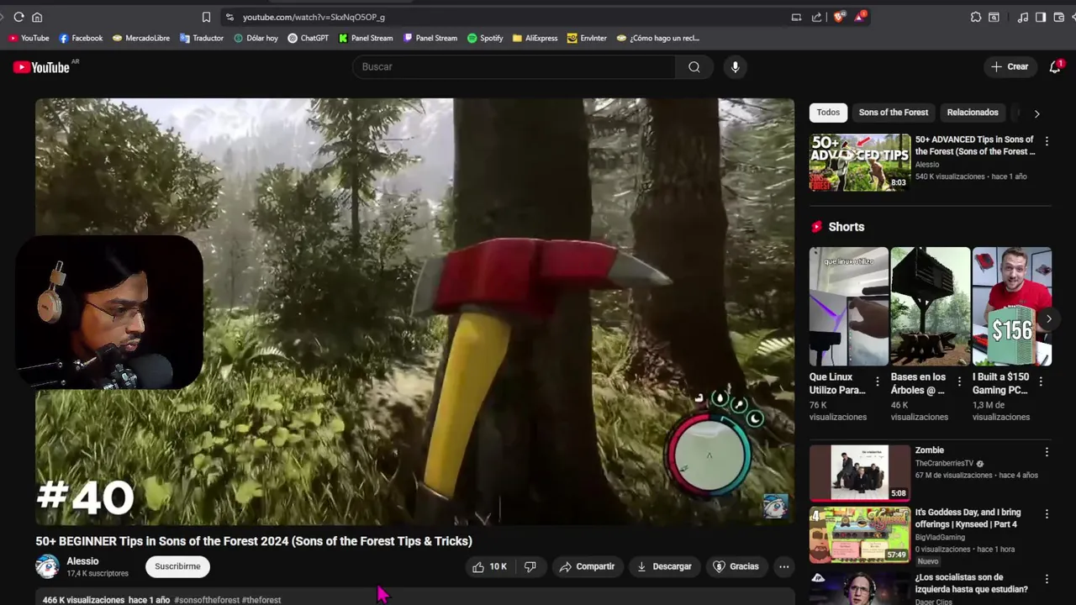Show next Shorts with the carousel arrow
The height and width of the screenshot is (605, 1076).
coord(1048,318)
